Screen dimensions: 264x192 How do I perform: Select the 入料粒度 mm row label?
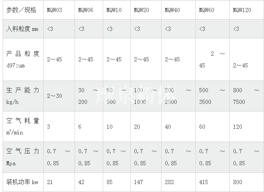coord(23,29)
